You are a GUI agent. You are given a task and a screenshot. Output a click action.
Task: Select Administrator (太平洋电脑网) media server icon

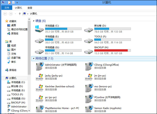(x=40, y=66)
